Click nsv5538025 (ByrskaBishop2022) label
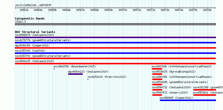The height and width of the screenshot is (110, 223). [174, 72]
